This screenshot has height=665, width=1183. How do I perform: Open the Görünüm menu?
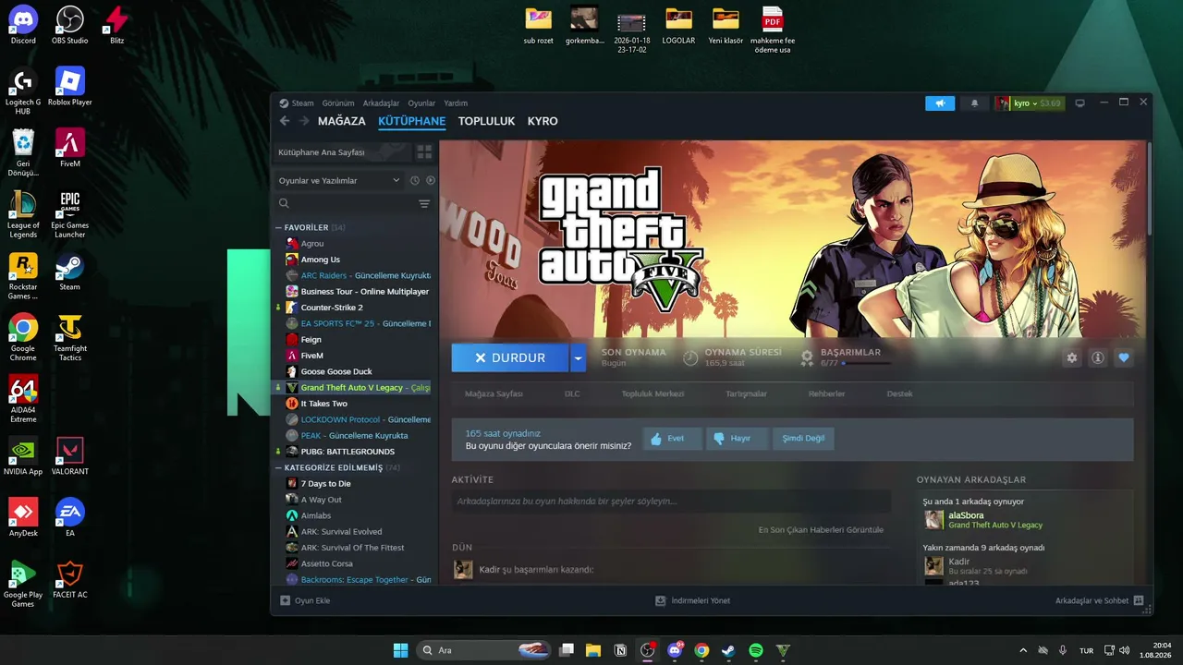click(338, 103)
